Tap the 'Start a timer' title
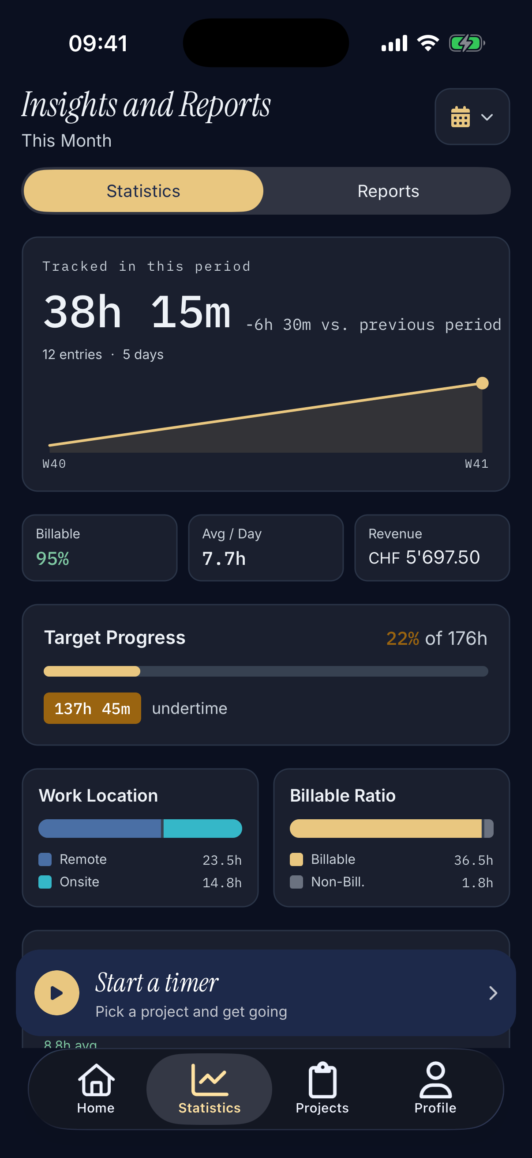The image size is (532, 1158). [x=157, y=982]
